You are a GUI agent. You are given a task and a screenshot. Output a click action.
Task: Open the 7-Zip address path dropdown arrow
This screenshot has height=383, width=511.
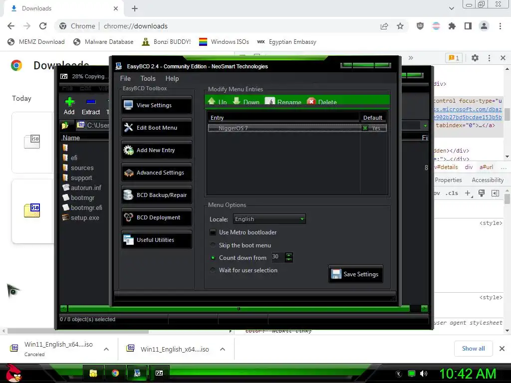pos(425,125)
